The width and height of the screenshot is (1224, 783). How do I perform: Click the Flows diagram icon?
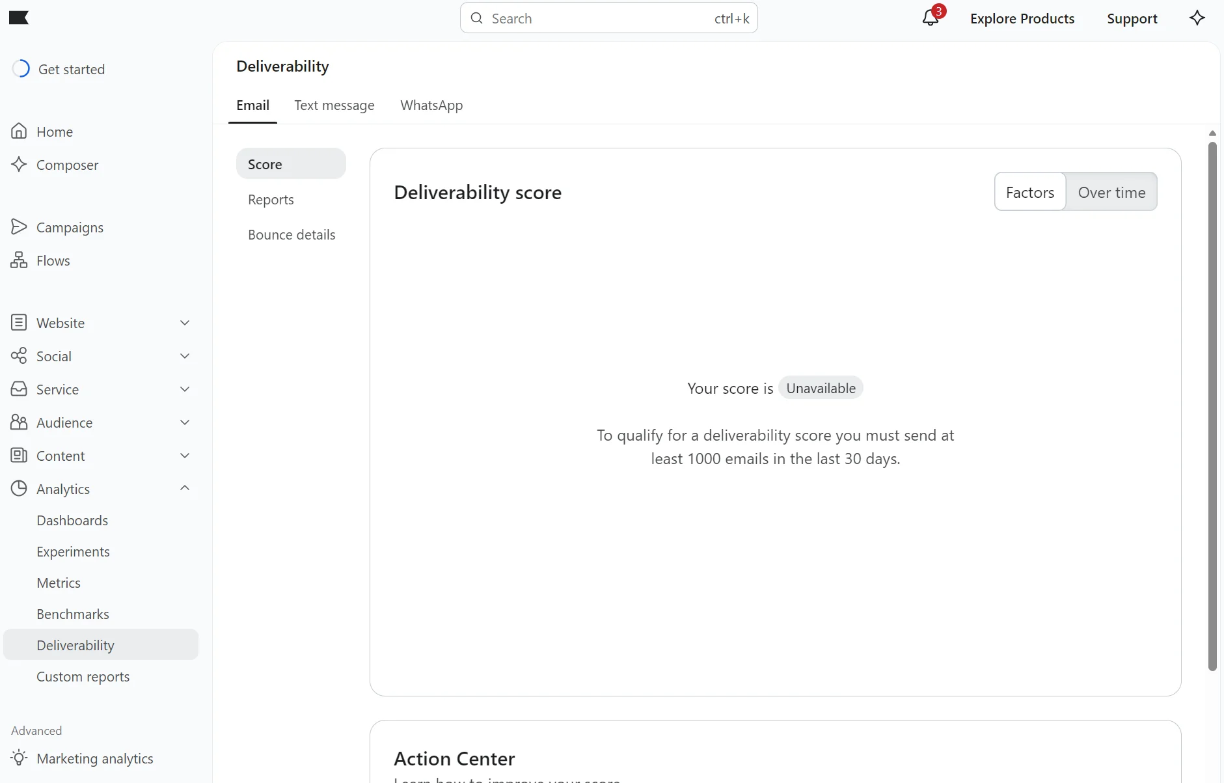[x=19, y=260]
